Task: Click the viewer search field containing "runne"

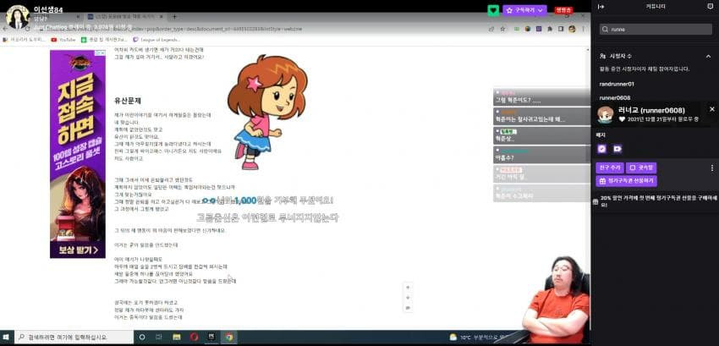Action: (x=656, y=30)
